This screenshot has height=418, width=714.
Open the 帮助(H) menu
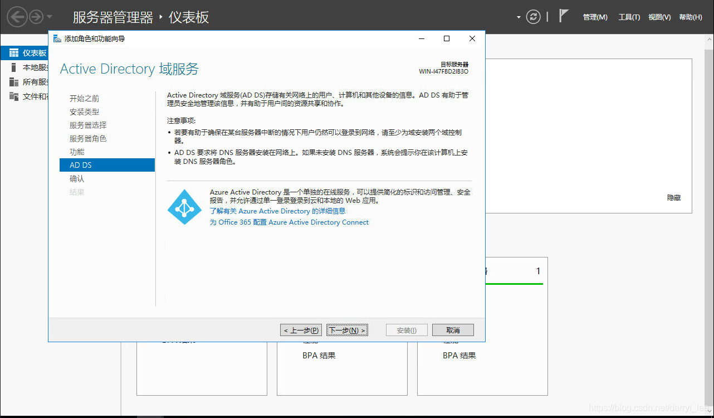[x=691, y=17]
